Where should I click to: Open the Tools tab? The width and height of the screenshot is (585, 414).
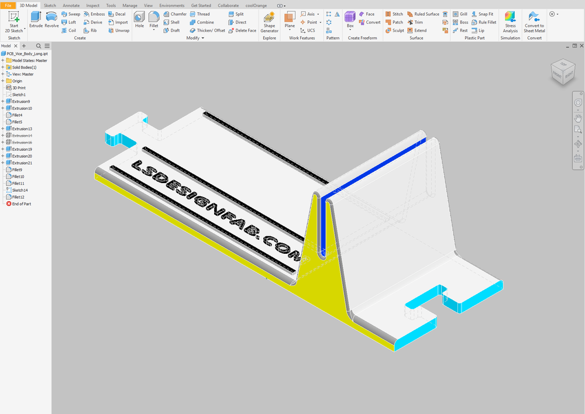click(x=111, y=6)
